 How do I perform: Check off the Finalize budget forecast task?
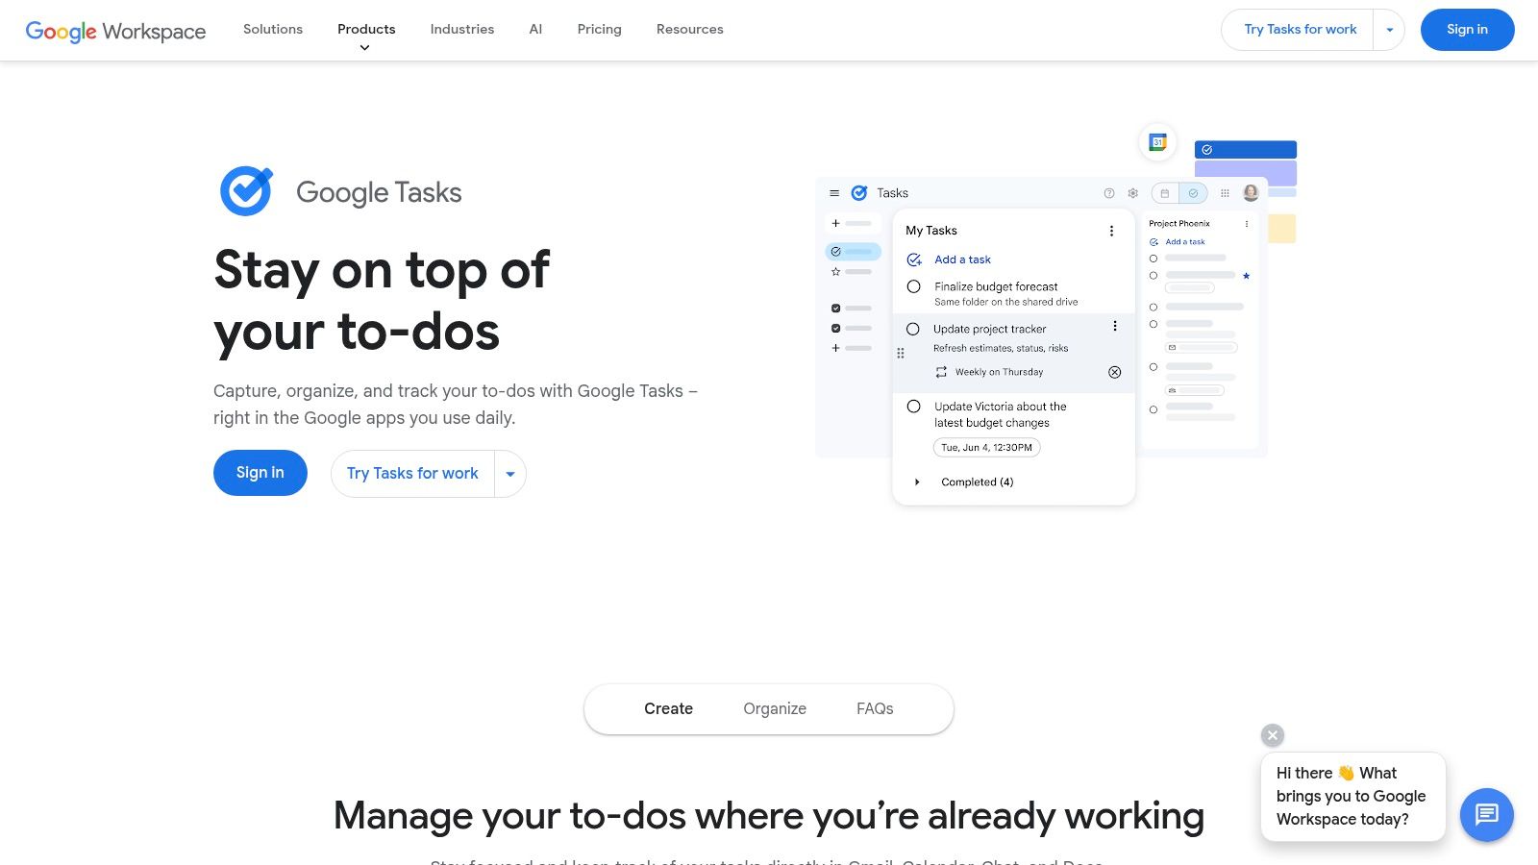(x=913, y=285)
